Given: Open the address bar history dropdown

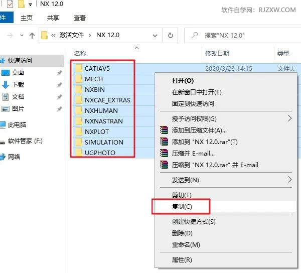Looking at the screenshot, I should (x=155, y=36).
